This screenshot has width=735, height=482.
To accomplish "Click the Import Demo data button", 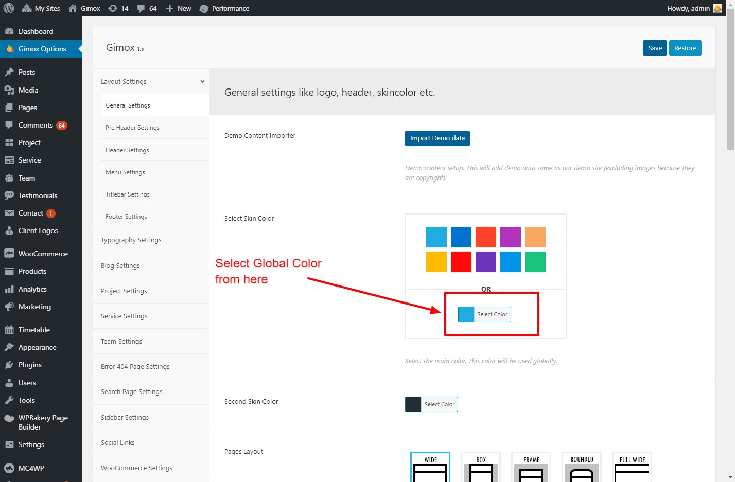I will pyautogui.click(x=437, y=138).
